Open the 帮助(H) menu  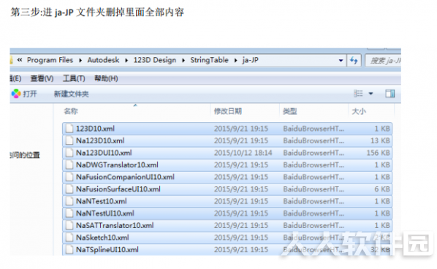(x=106, y=78)
